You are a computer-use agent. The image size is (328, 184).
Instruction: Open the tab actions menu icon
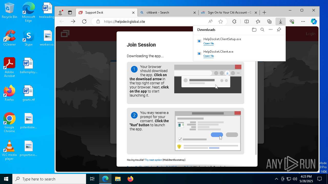coord(70,12)
